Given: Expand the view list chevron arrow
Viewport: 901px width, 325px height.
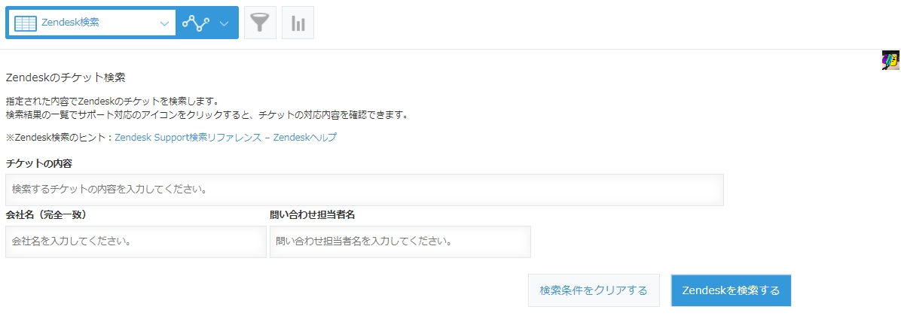Looking at the screenshot, I should 164,23.
